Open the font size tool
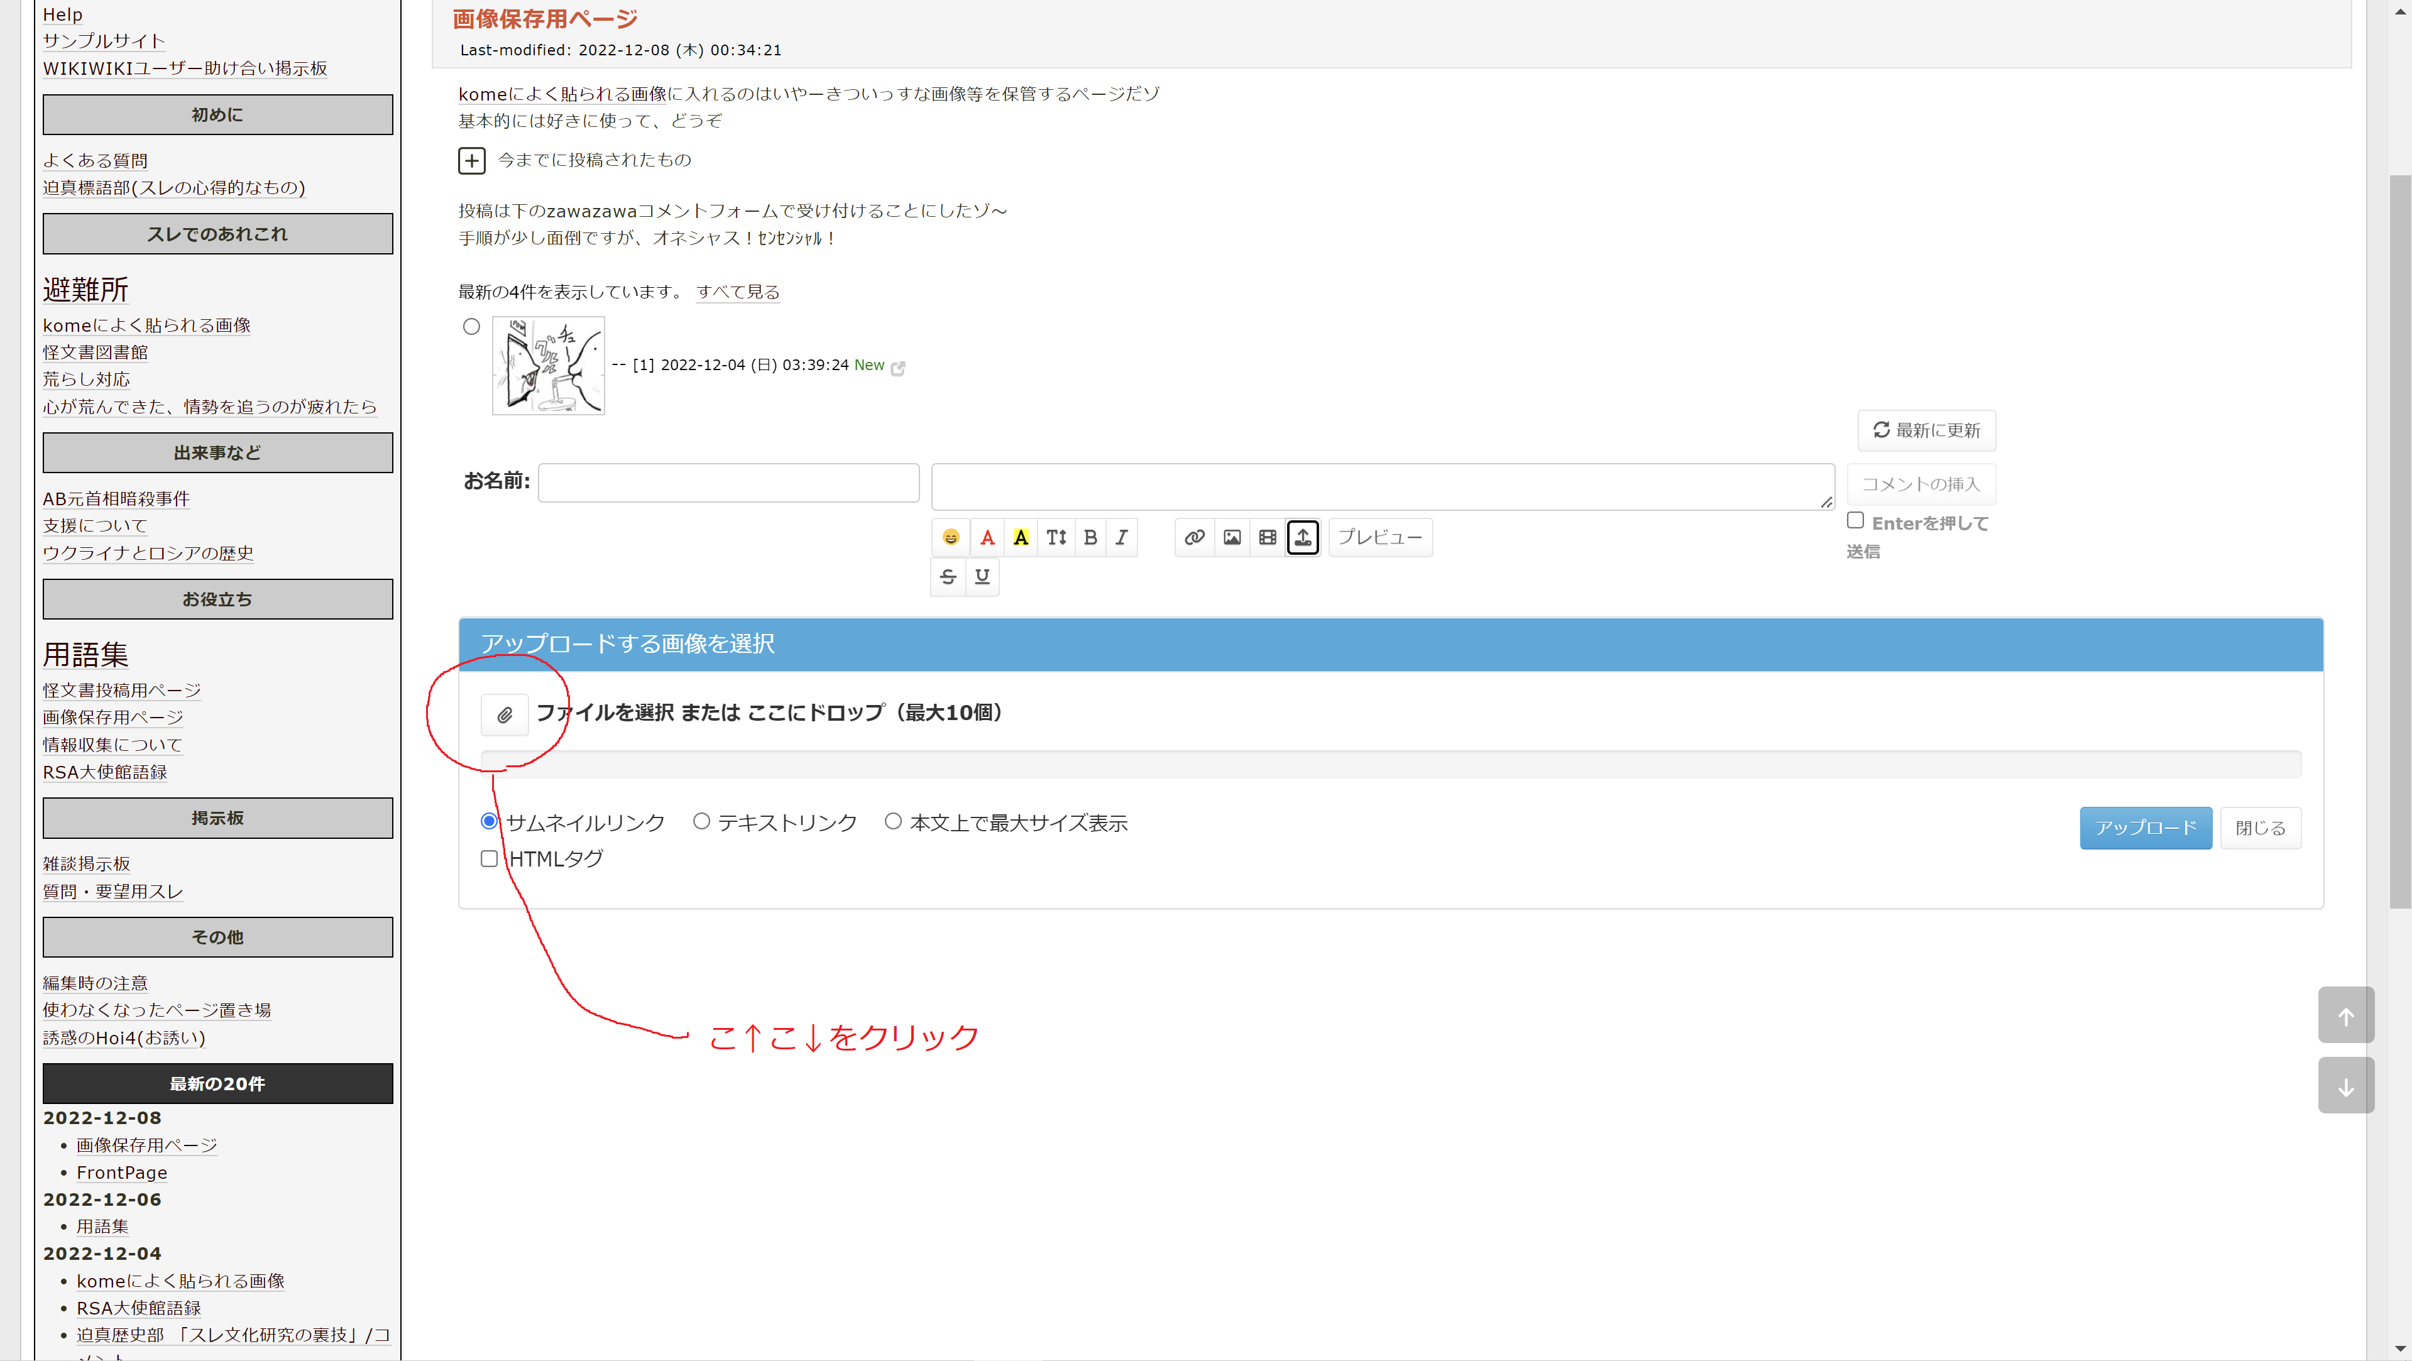The image size is (2412, 1361). pos(1056,537)
